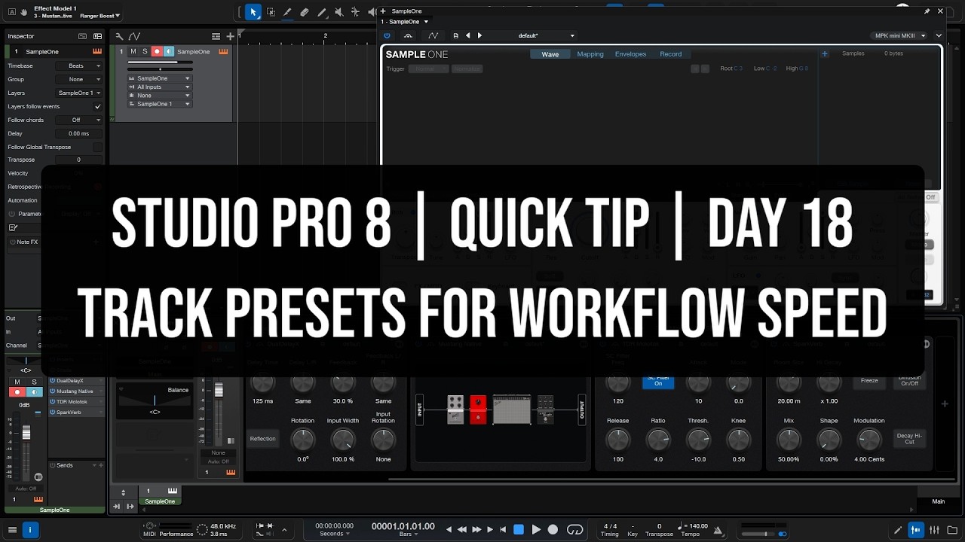Click SC Filter On button
Viewport: 965px width, 542px height.
click(658, 381)
